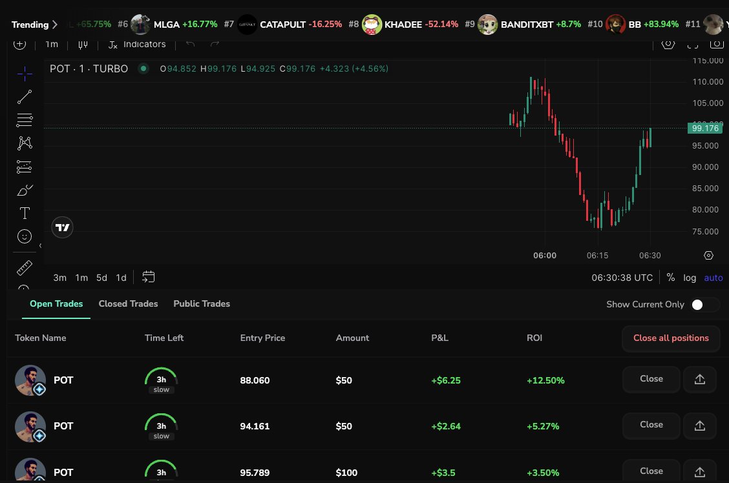Viewport: 729px width, 483px height.
Task: Collapse the drawing toolbar arrow
Action: (x=41, y=245)
